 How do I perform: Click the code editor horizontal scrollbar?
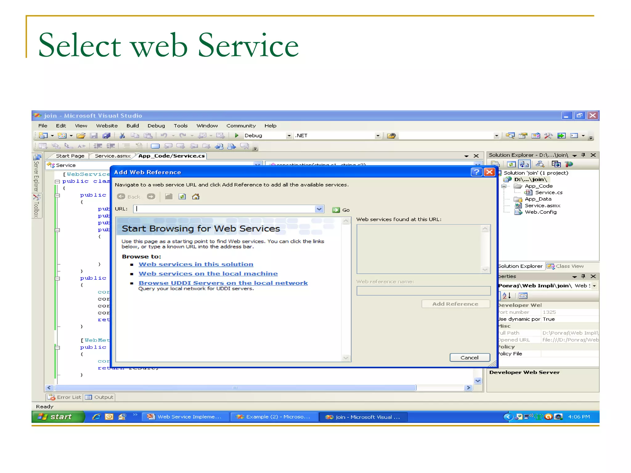235,388
